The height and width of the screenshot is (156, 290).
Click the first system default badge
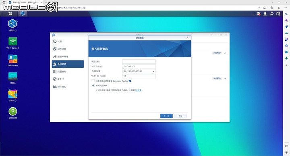(217, 53)
